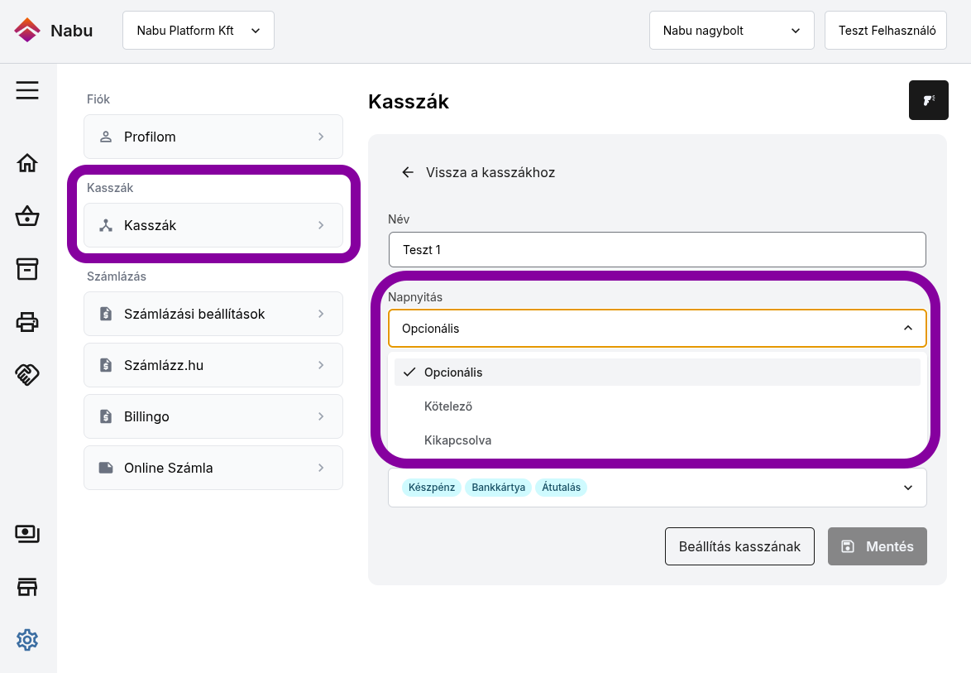The image size is (971, 673).
Task: Open Billingo settings
Action: pos(213,416)
